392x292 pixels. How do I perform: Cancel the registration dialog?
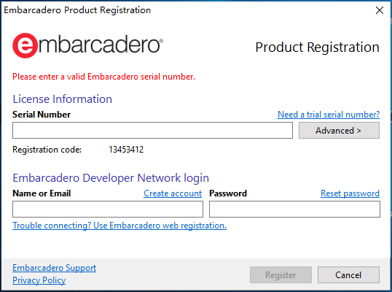[348, 274]
